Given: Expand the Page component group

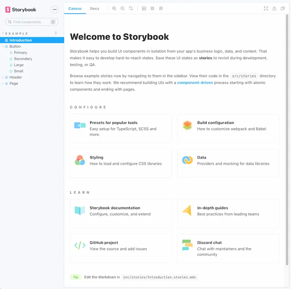Looking at the screenshot, I should click(x=3, y=84).
